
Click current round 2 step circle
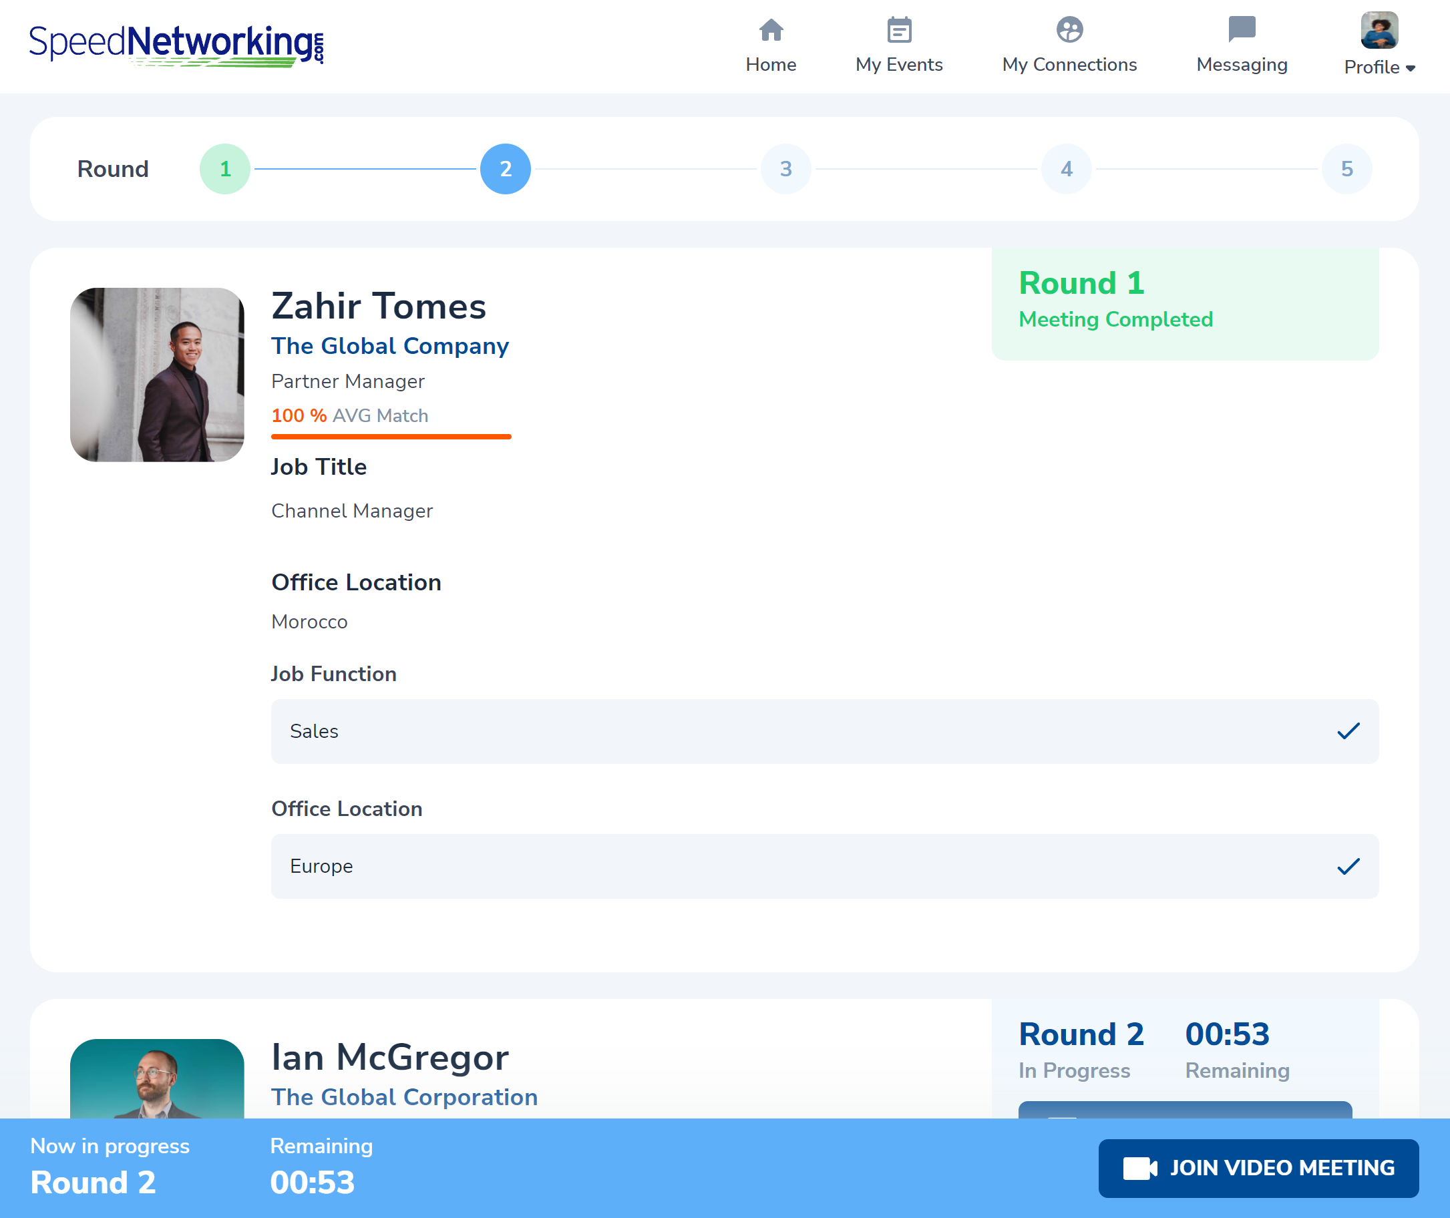click(x=506, y=168)
